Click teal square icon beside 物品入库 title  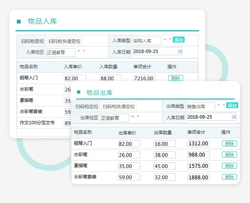19,22
